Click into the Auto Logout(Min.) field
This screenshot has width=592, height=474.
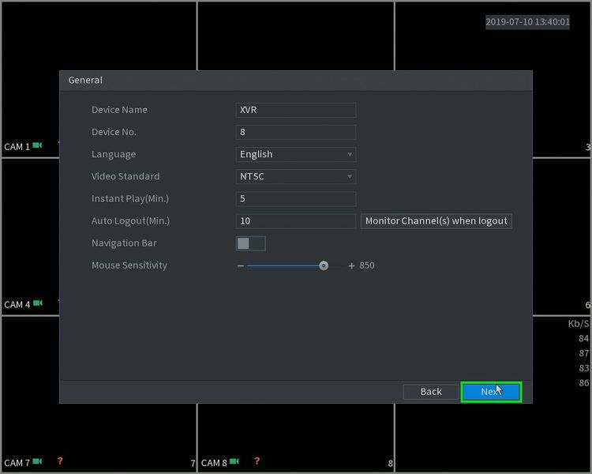pyautogui.click(x=296, y=221)
